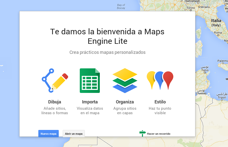The image size is (228, 147).
Task: Click the welcome title of Maps Engine Lite
Action: tap(107, 36)
